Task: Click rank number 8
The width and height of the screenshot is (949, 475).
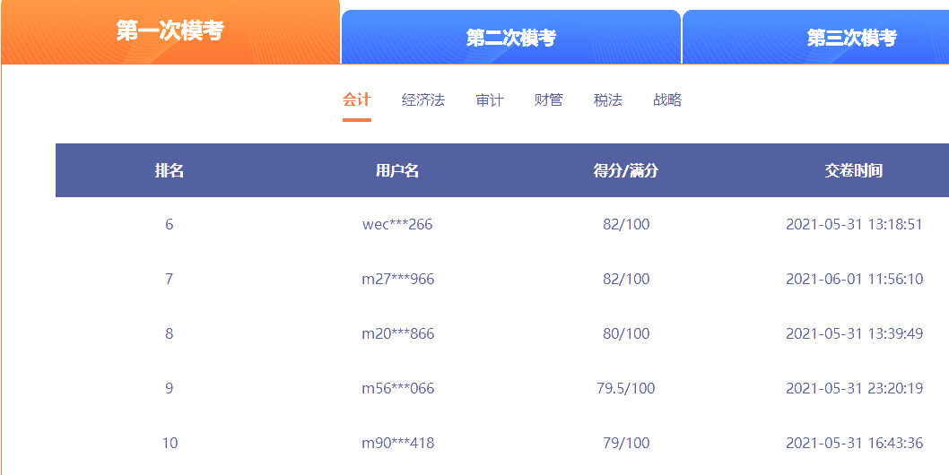Action: point(169,333)
